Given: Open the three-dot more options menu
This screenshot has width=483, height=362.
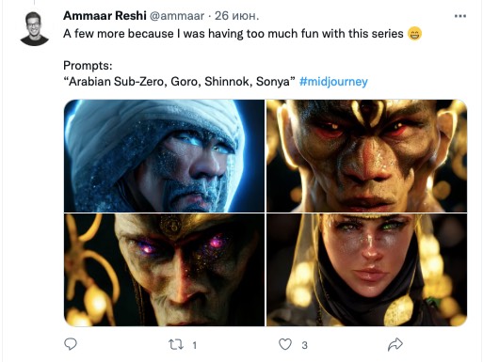Looking at the screenshot, I should tap(460, 16).
